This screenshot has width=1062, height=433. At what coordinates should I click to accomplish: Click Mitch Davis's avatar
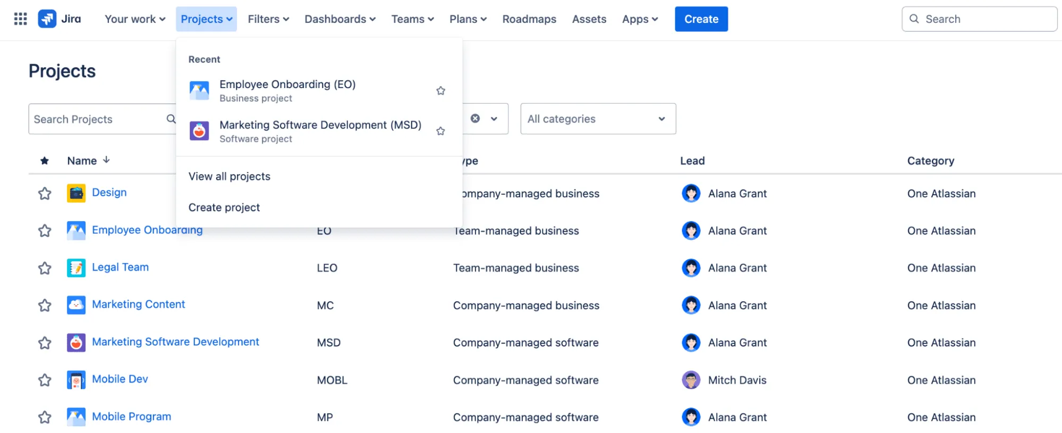point(691,380)
